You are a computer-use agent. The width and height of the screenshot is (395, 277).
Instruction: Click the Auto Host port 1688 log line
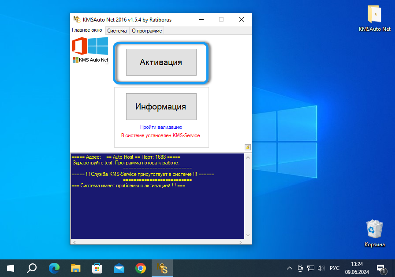point(126,157)
